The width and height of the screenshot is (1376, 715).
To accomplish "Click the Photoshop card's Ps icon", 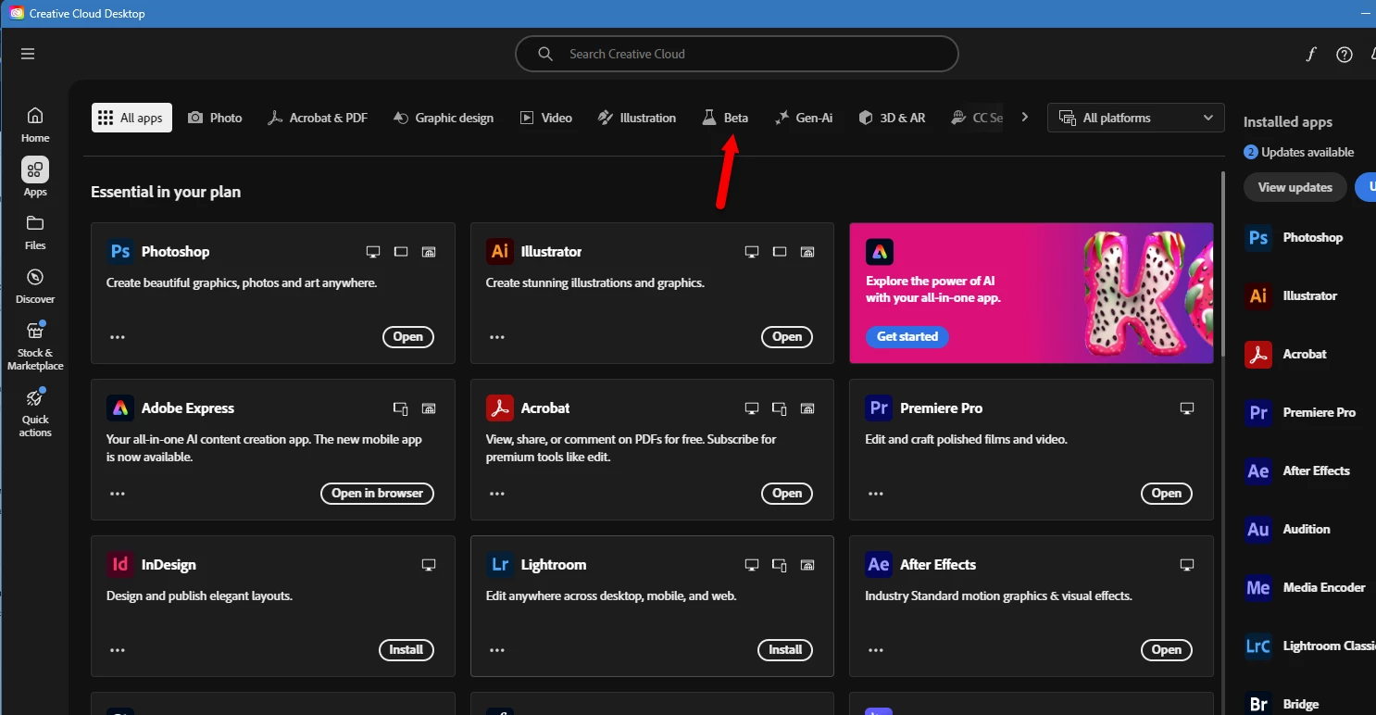I will pyautogui.click(x=120, y=252).
